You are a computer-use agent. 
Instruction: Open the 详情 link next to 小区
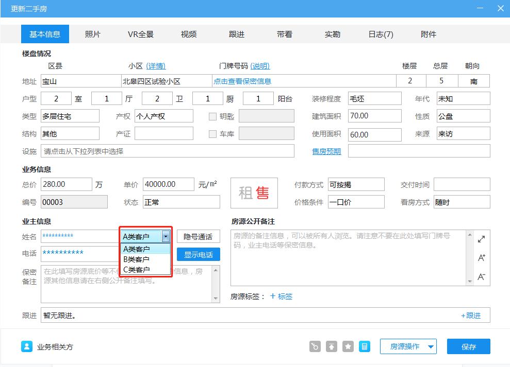[156, 66]
